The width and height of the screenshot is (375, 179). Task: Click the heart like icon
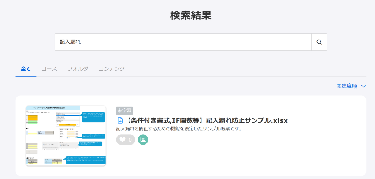point(123,139)
